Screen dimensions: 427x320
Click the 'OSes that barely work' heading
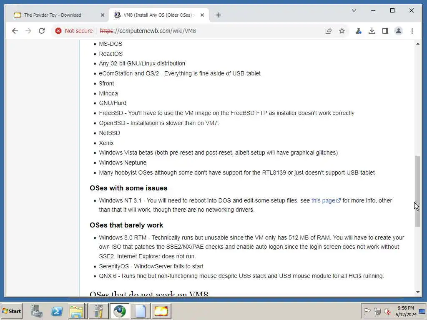tap(126, 225)
